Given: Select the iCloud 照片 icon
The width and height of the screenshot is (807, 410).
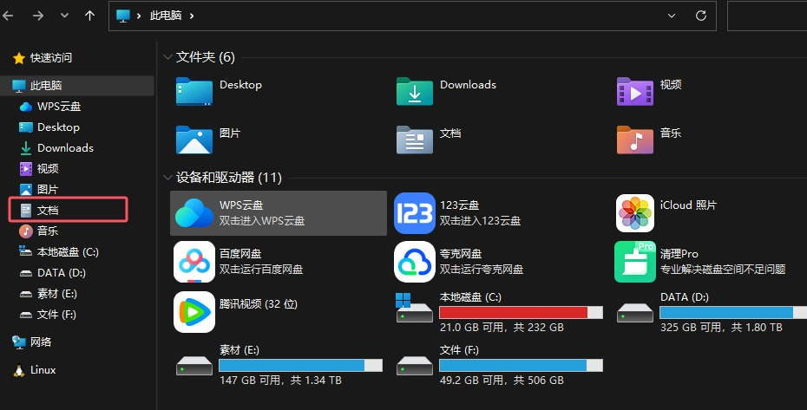Looking at the screenshot, I should 635,213.
